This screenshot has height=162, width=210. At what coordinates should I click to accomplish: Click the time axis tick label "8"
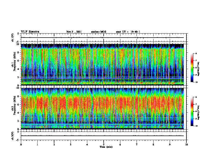coord(153,145)
